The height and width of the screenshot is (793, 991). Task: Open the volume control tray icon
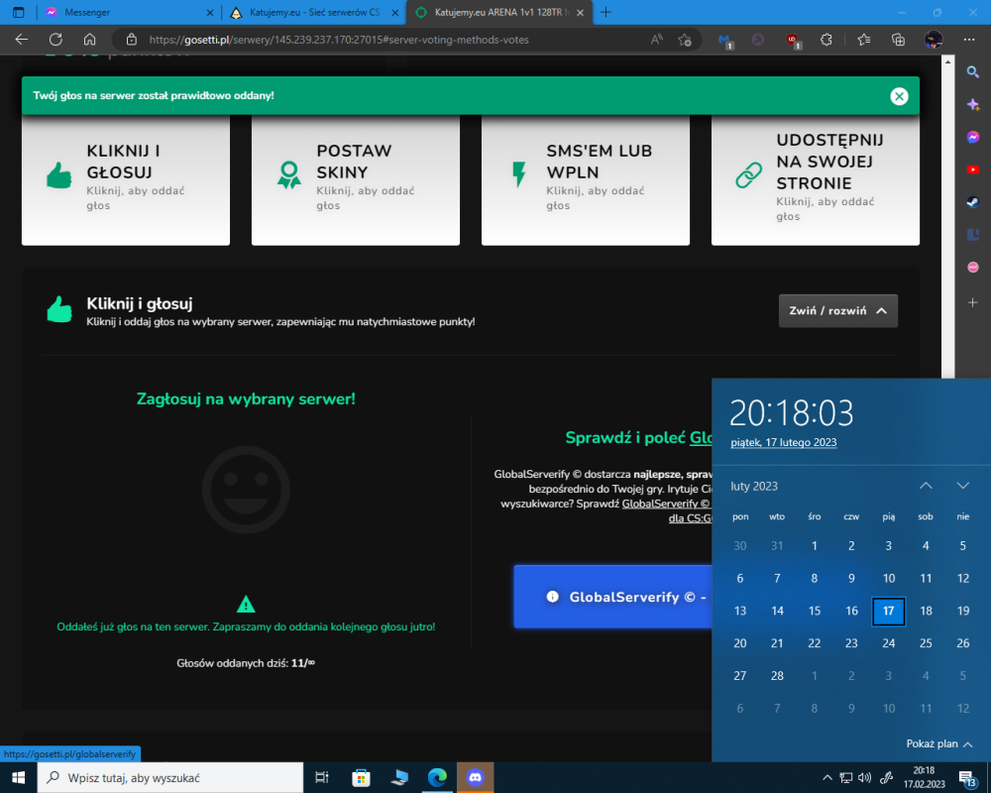(x=864, y=778)
